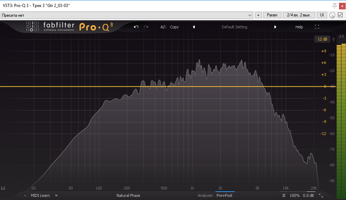Click the Param button
This screenshot has width=346, height=200.
pos(272,15)
